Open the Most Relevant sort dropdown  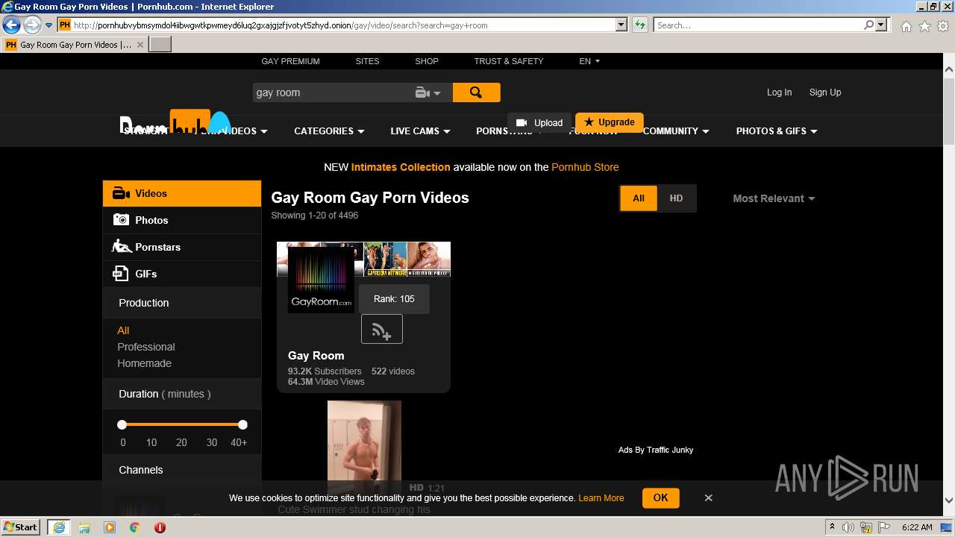(774, 198)
